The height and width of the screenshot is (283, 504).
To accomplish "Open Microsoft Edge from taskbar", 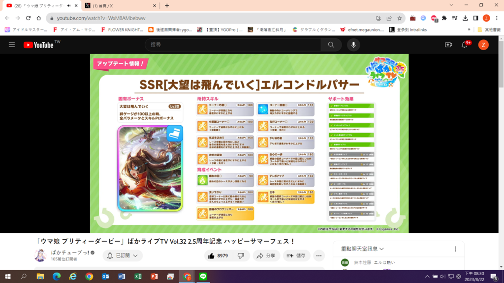I will click(x=57, y=277).
